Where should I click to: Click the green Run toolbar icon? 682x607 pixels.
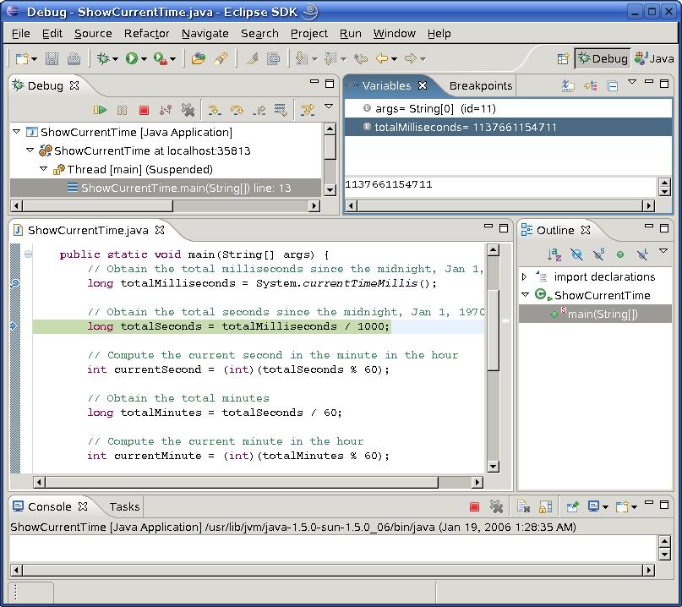132,58
